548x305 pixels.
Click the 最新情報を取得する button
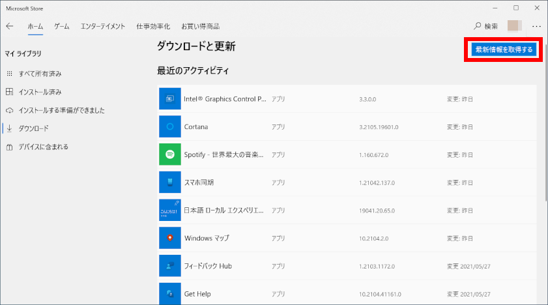pos(504,50)
